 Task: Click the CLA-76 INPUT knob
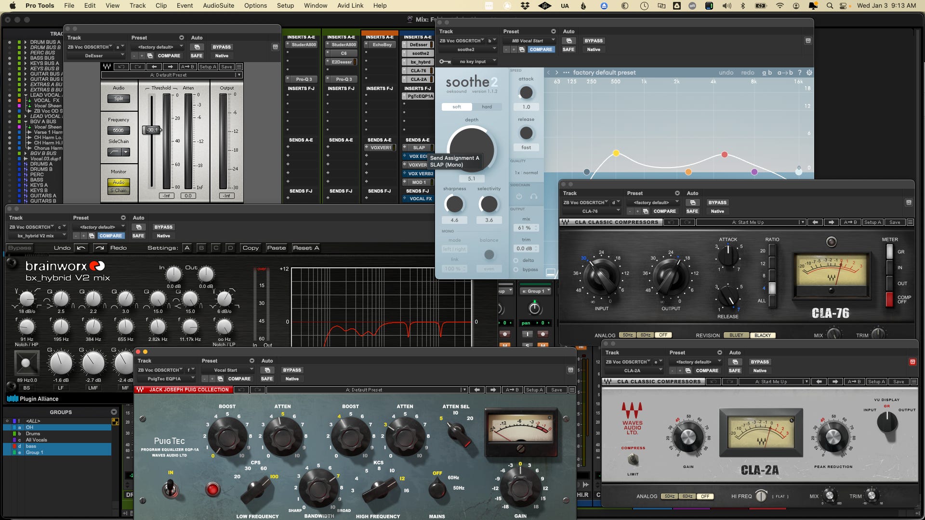601,277
